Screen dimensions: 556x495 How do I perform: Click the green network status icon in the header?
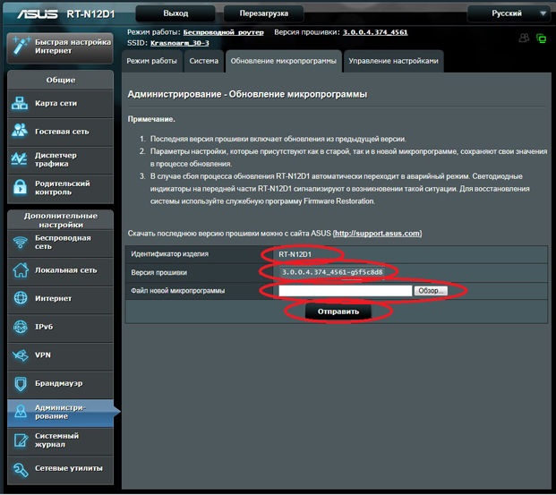[x=541, y=38]
